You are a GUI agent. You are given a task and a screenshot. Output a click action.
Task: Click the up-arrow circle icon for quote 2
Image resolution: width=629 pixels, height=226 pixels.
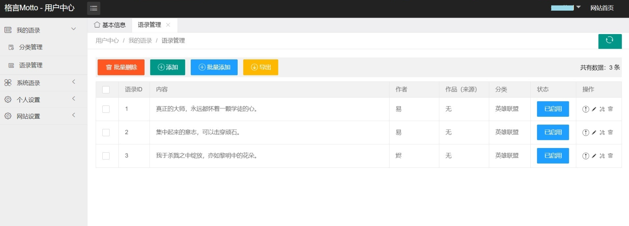coord(585,133)
